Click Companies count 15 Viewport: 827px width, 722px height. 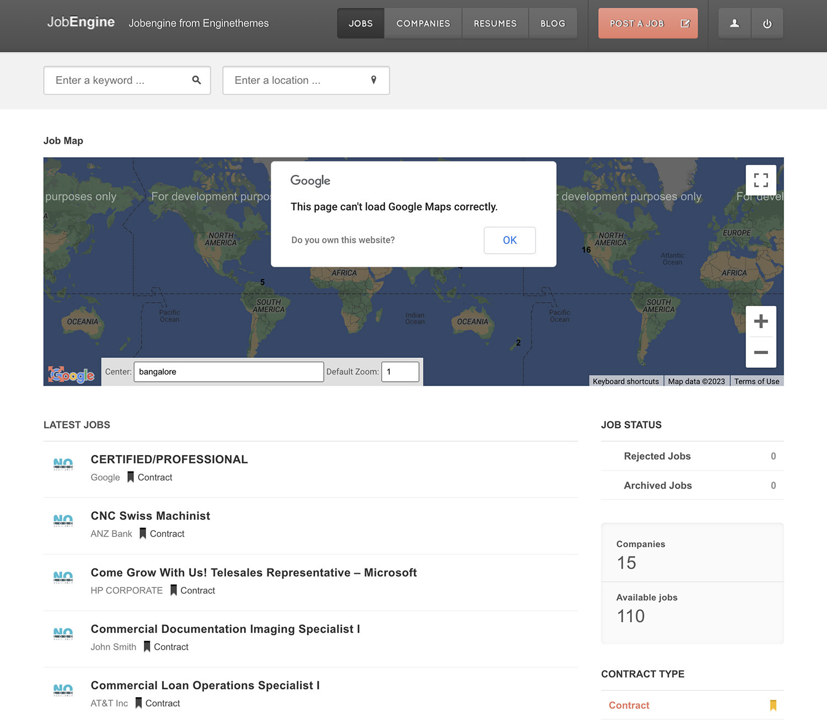pyautogui.click(x=626, y=563)
